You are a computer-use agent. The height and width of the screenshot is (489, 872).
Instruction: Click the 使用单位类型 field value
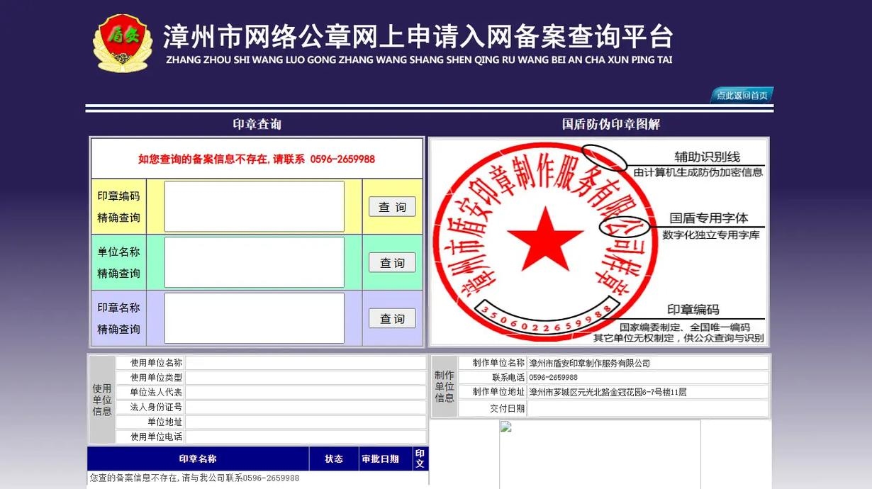click(306, 378)
